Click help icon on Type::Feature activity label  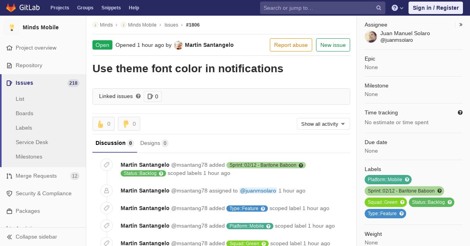(x=263, y=209)
